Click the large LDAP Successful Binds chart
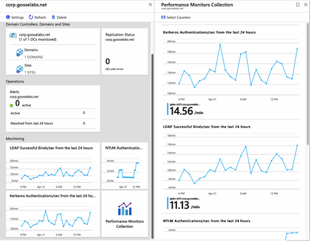The width and height of the screenshot is (310, 241). pos(231,164)
